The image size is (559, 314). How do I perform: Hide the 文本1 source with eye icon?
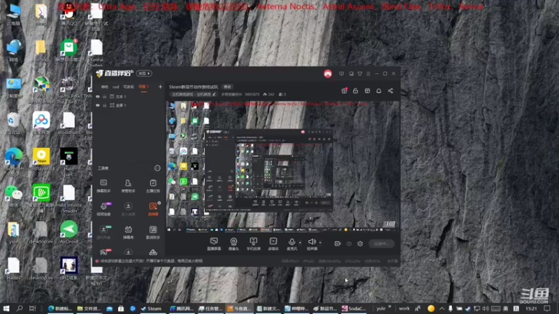point(98,96)
